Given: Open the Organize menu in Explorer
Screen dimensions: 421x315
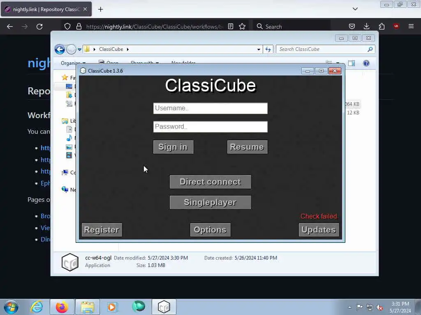Looking at the screenshot, I should pos(73,63).
